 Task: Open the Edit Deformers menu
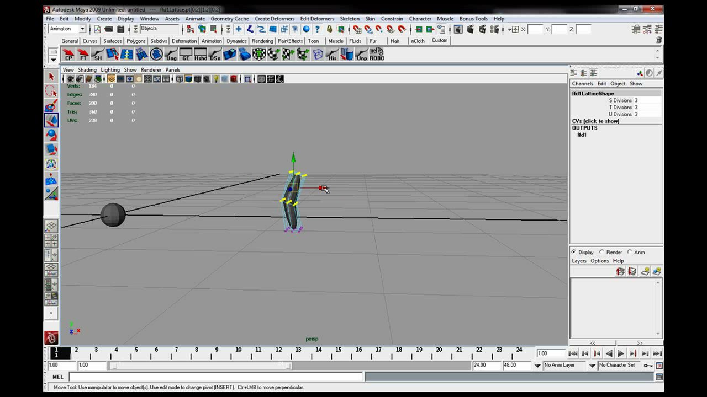317,19
